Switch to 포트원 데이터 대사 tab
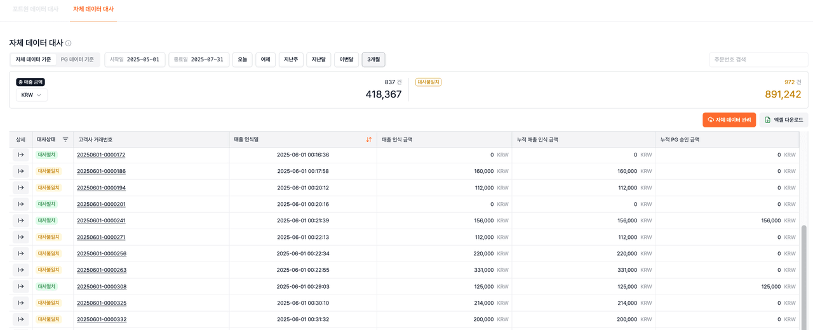 point(36,10)
